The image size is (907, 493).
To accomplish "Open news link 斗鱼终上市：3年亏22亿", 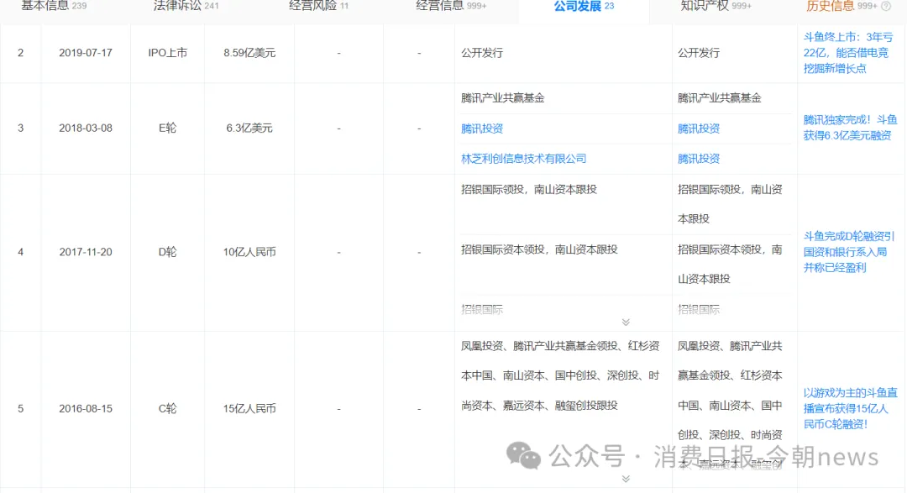I will [x=848, y=53].
